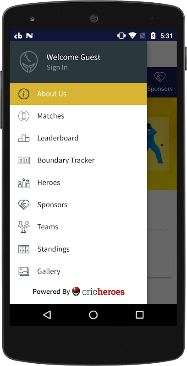
Task: Tap the Heroes stars icon
Action: 24,183
